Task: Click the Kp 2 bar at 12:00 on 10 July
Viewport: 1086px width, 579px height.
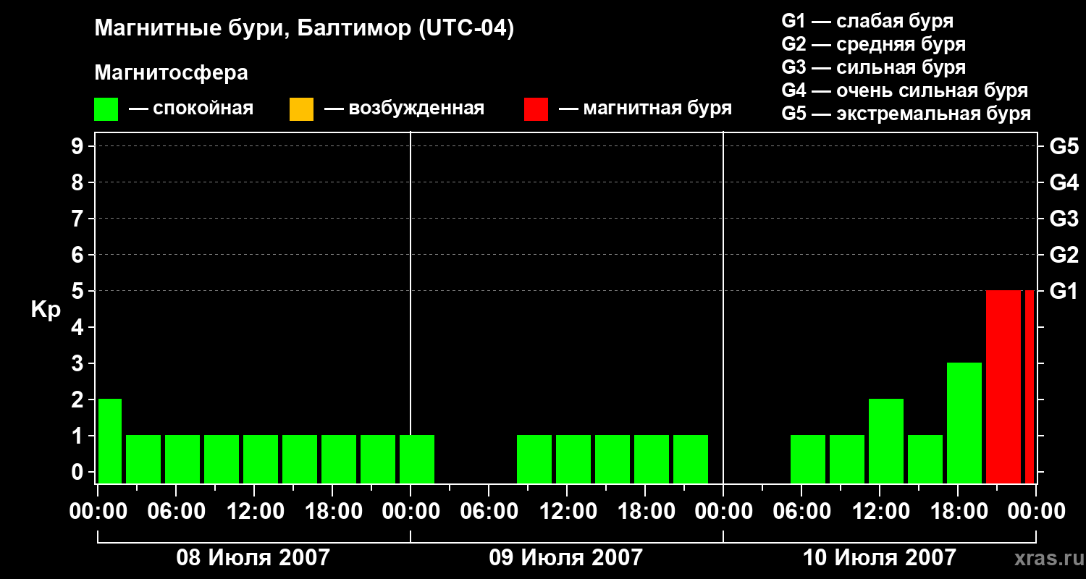Action: coord(886,441)
